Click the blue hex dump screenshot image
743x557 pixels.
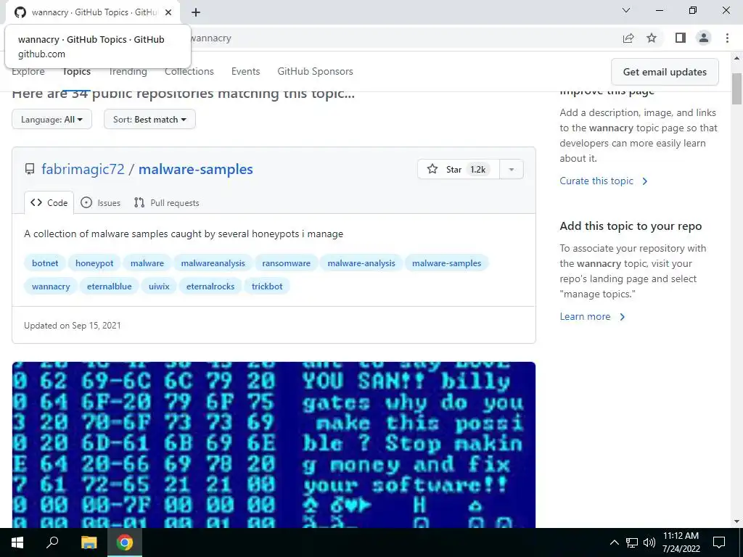point(274,445)
